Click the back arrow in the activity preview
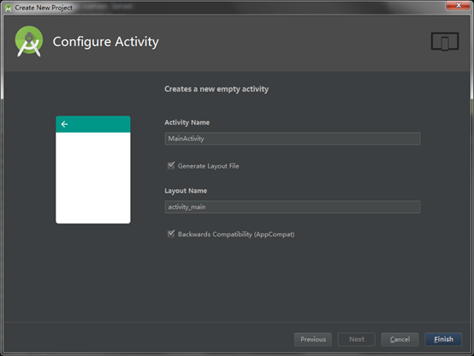This screenshot has height=356, width=474. click(64, 124)
